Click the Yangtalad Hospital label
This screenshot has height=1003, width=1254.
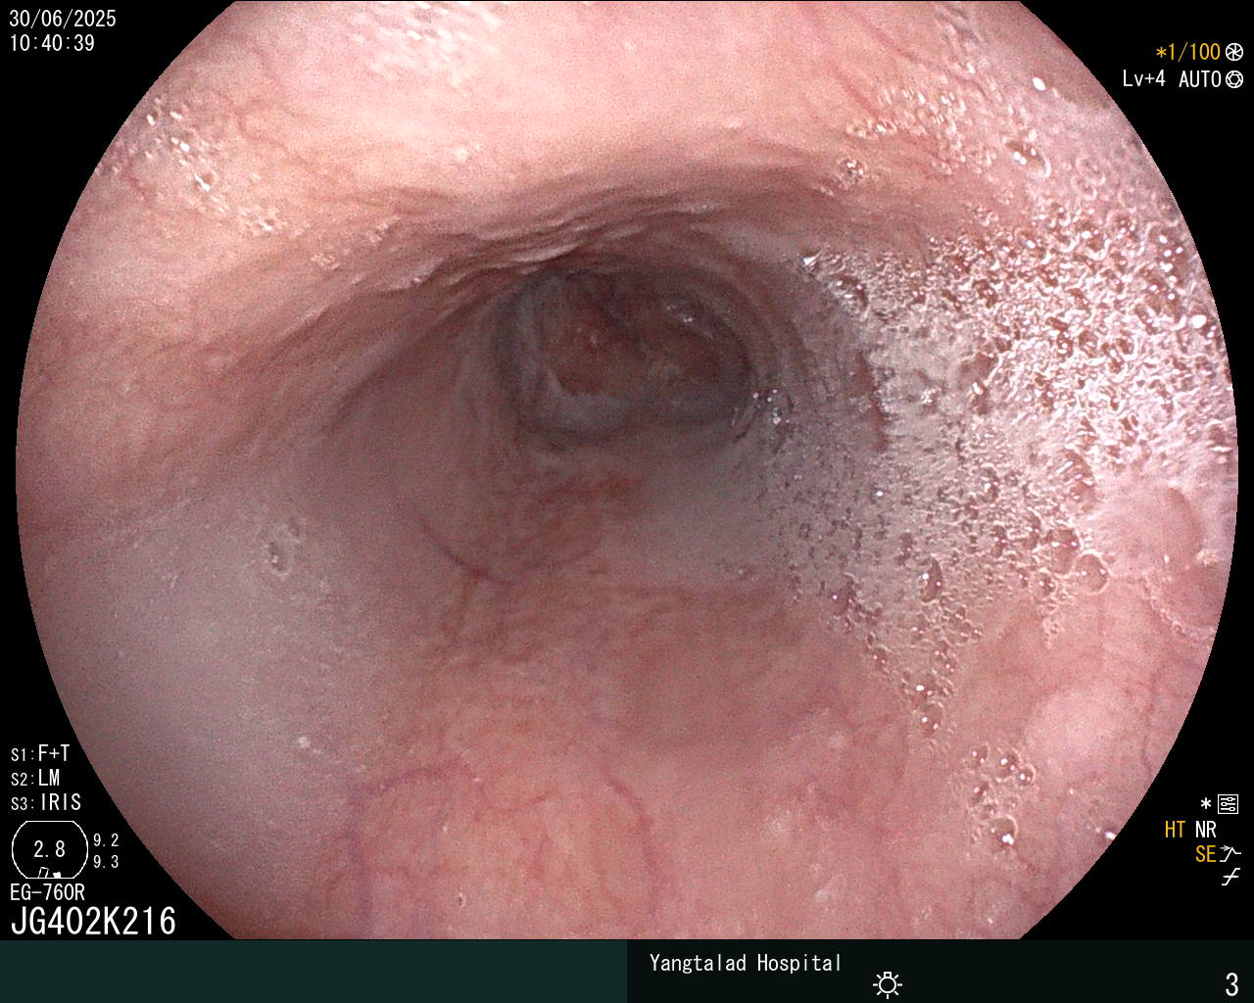(x=746, y=963)
